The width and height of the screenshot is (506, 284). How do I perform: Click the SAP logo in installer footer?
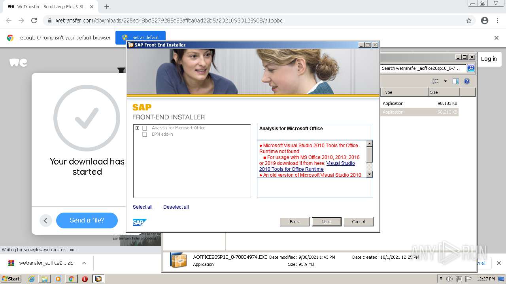[140, 222]
